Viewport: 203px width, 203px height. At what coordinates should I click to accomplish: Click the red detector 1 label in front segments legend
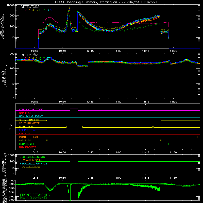[22, 10]
